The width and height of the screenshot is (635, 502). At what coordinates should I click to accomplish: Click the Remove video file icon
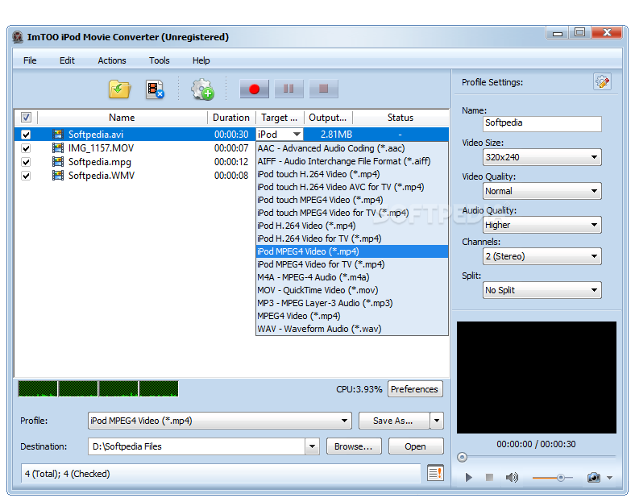pos(155,89)
